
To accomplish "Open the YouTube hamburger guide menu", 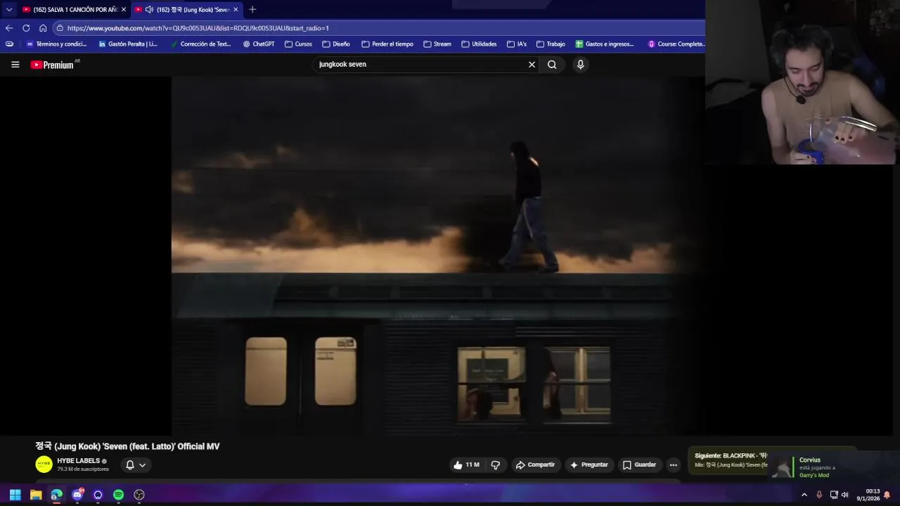I will pos(15,65).
